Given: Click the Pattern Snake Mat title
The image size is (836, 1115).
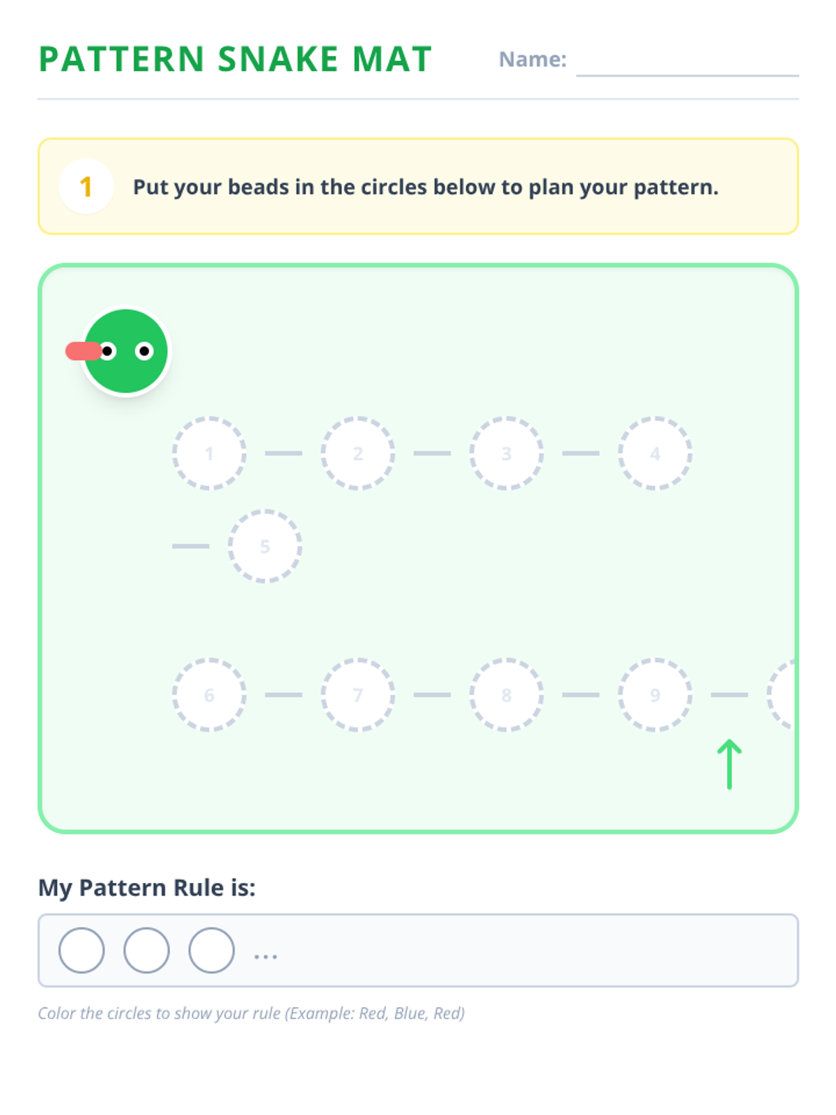Looking at the screenshot, I should click(235, 59).
